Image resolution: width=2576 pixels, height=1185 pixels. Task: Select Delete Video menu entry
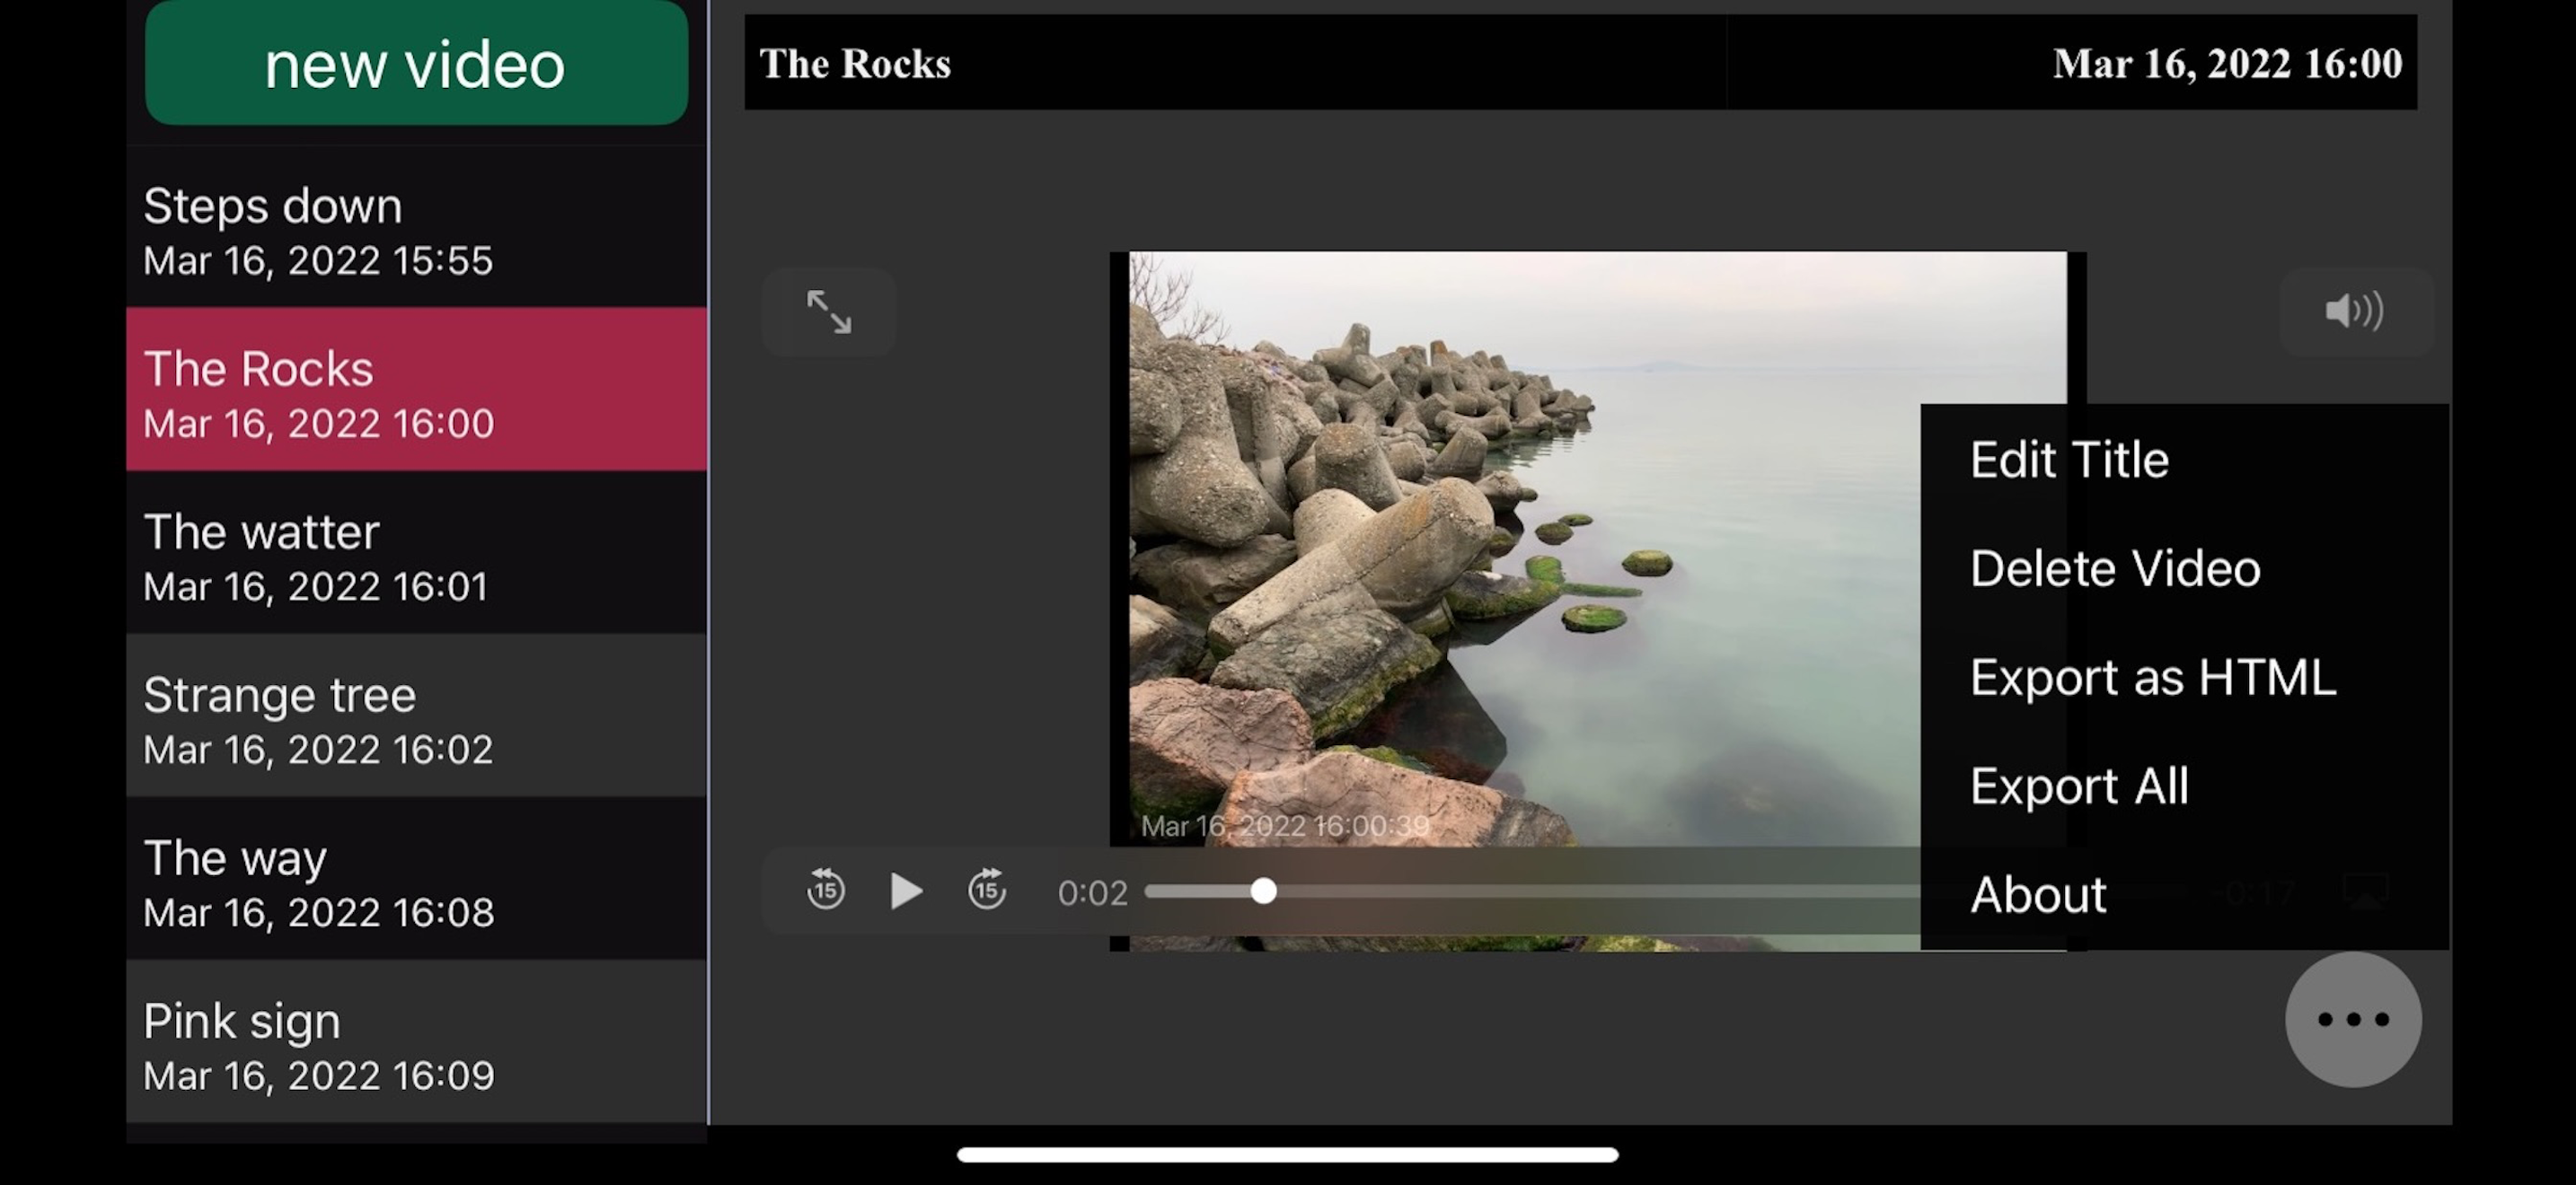[x=2114, y=568]
